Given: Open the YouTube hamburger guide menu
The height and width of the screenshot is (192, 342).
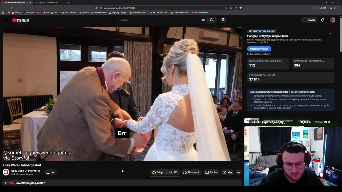Looking at the screenshot, I should [x=6, y=20].
